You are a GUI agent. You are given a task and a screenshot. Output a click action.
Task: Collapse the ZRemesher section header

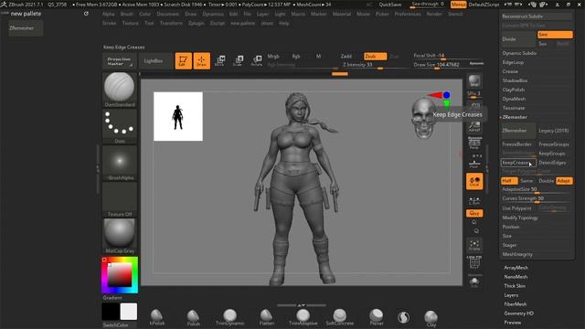(515, 117)
